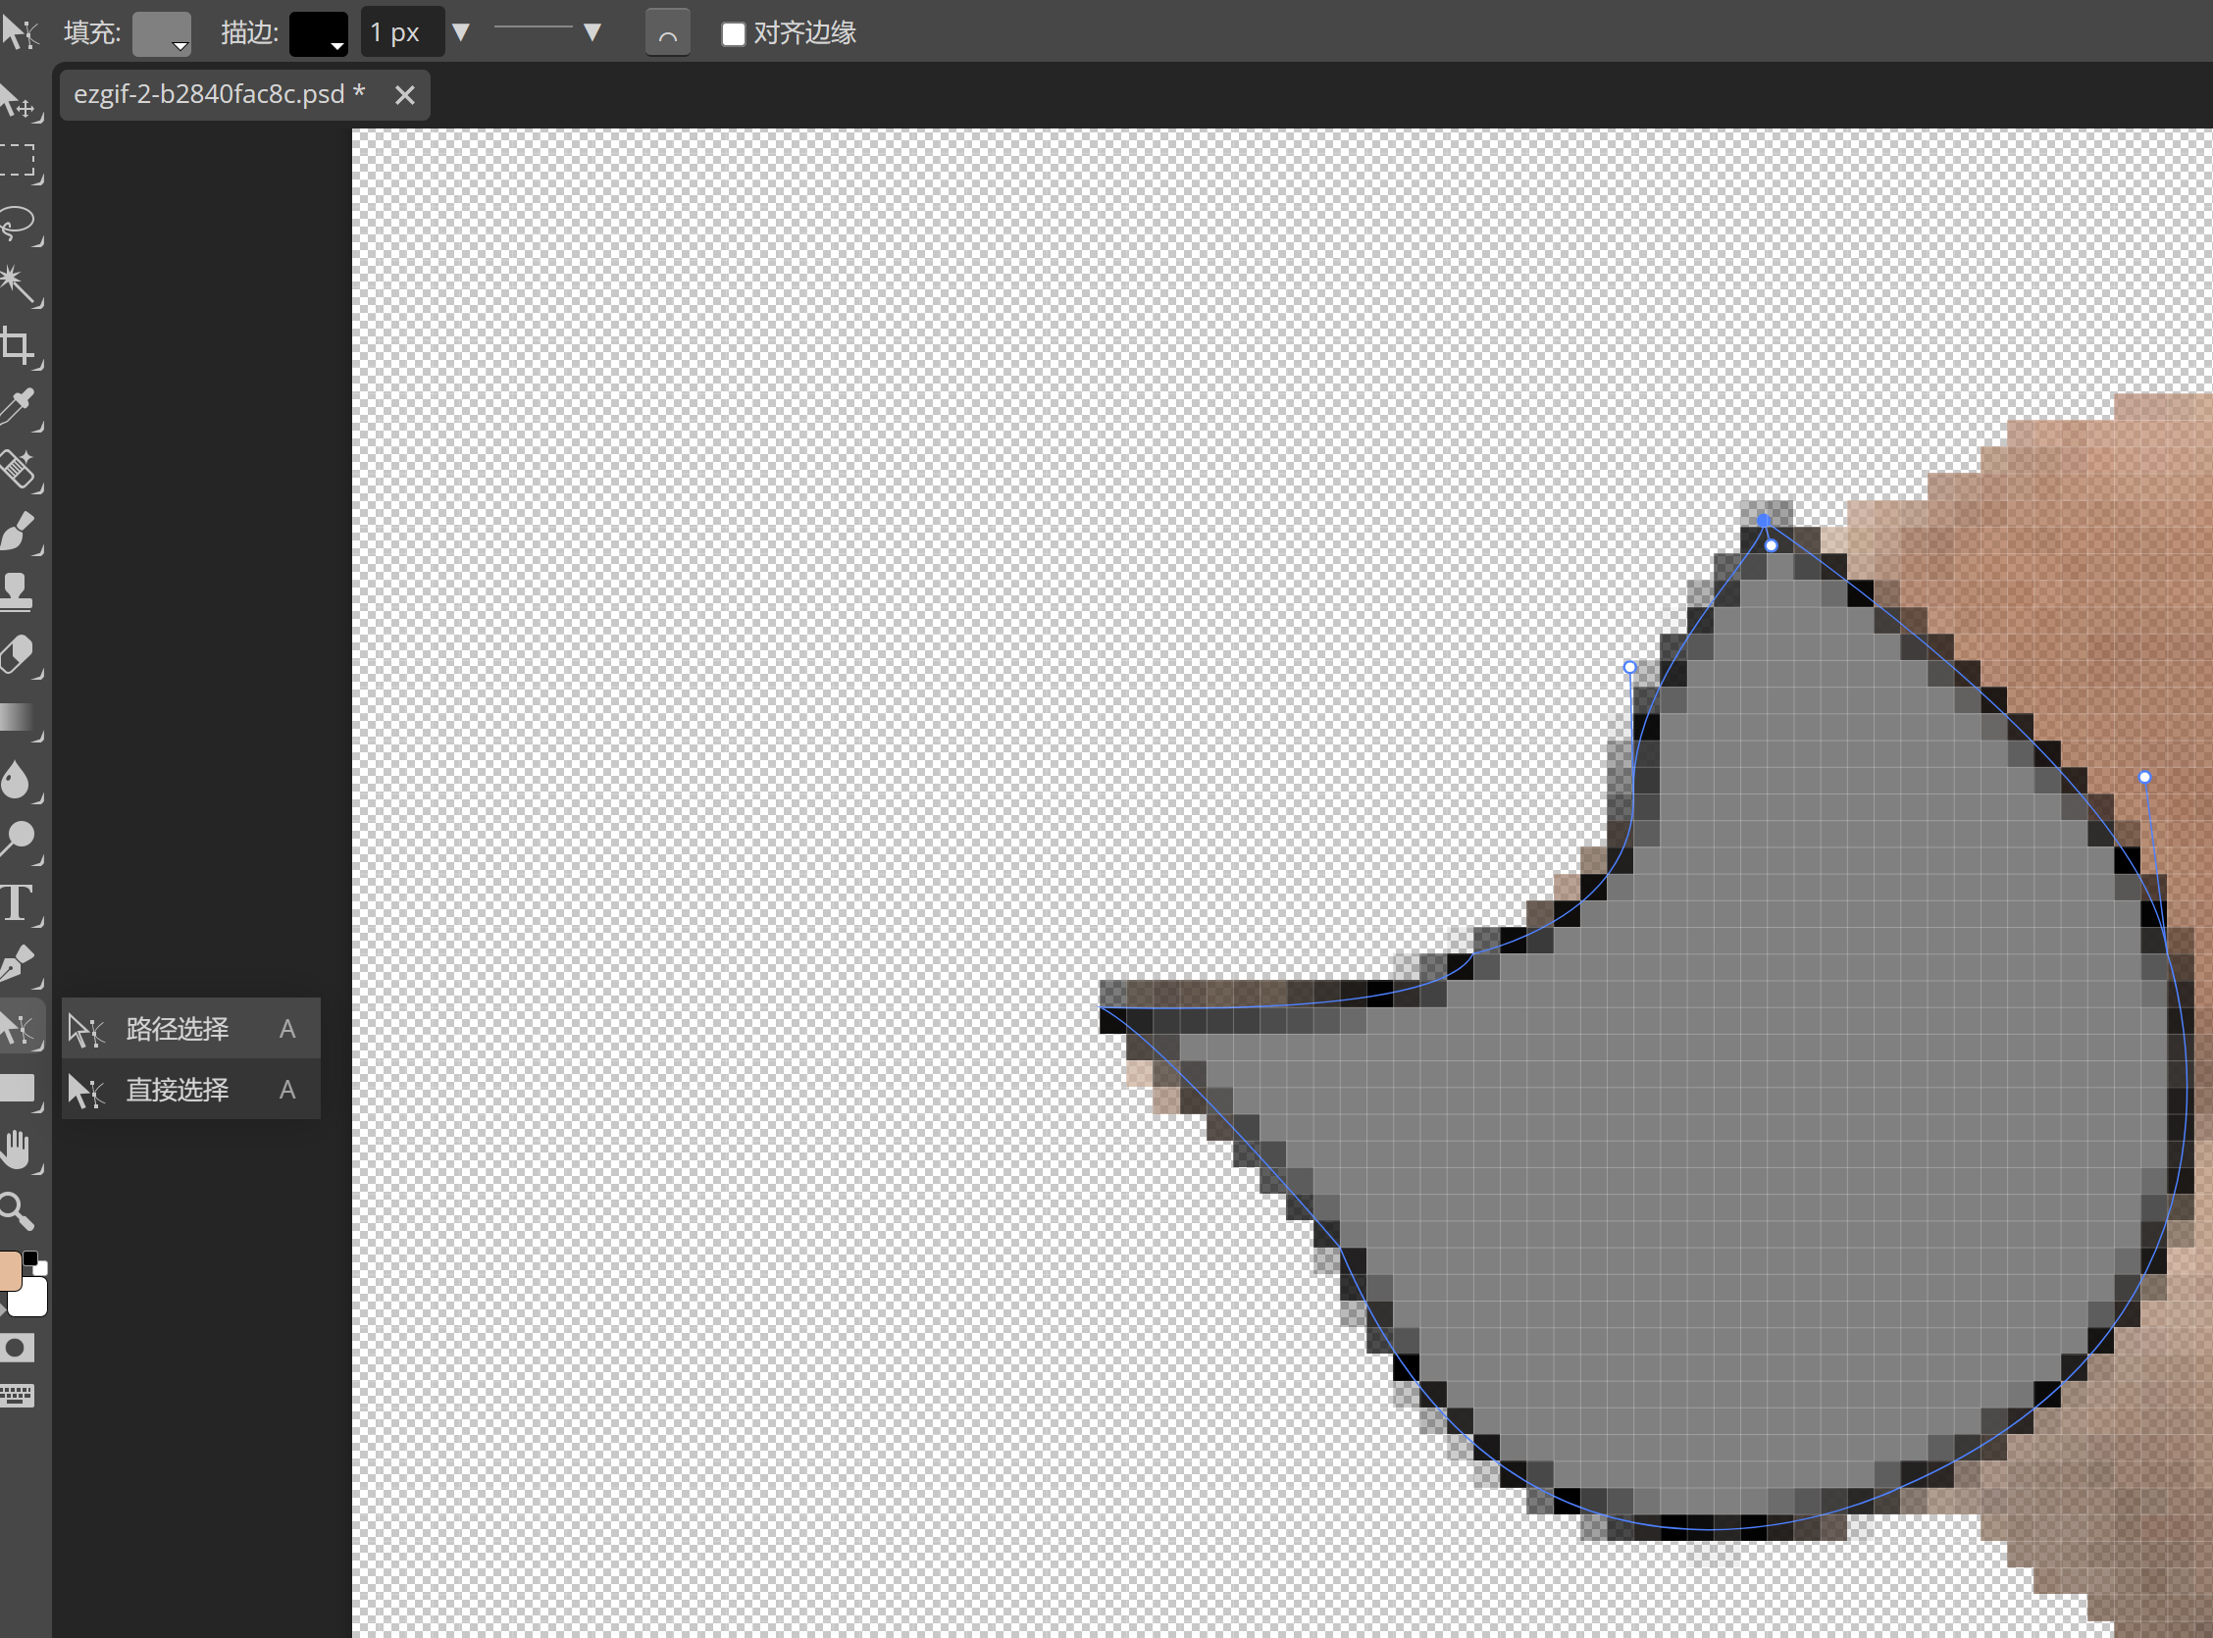Select the Rectangular Marquee tool
The image size is (2213, 1638).
[x=20, y=161]
